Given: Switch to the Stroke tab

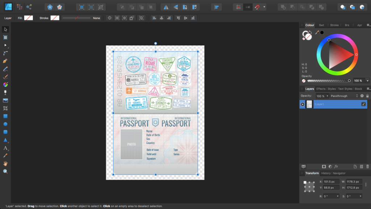Looking at the screenshot, I should point(334,25).
